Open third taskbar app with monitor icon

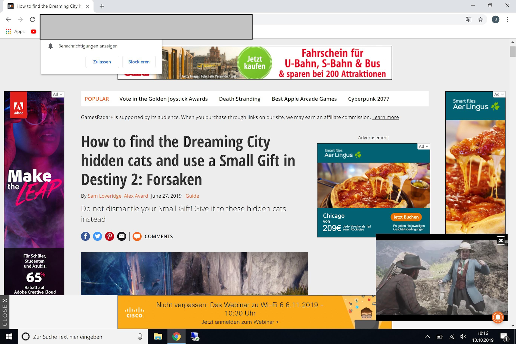point(195,337)
